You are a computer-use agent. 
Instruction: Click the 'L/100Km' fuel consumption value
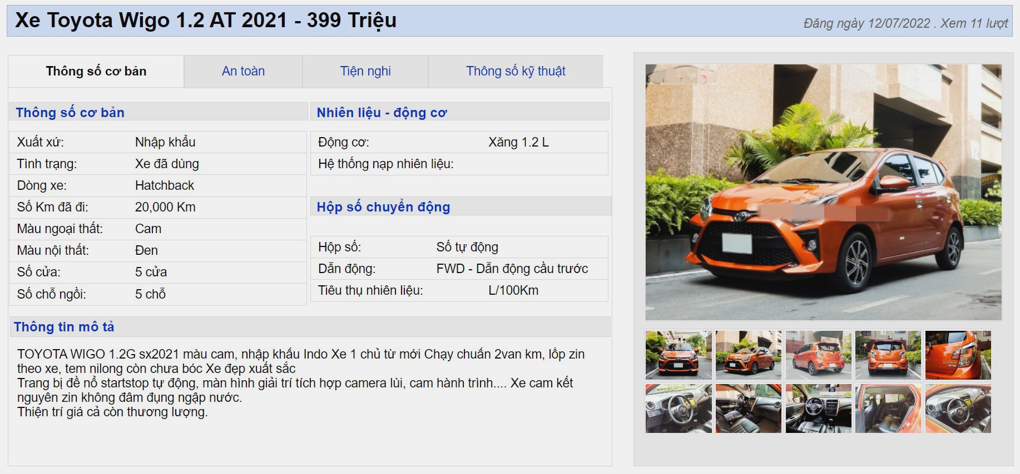click(x=513, y=290)
